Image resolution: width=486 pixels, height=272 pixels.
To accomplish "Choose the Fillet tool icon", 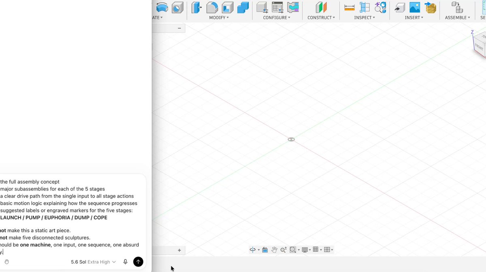I will (212, 7).
